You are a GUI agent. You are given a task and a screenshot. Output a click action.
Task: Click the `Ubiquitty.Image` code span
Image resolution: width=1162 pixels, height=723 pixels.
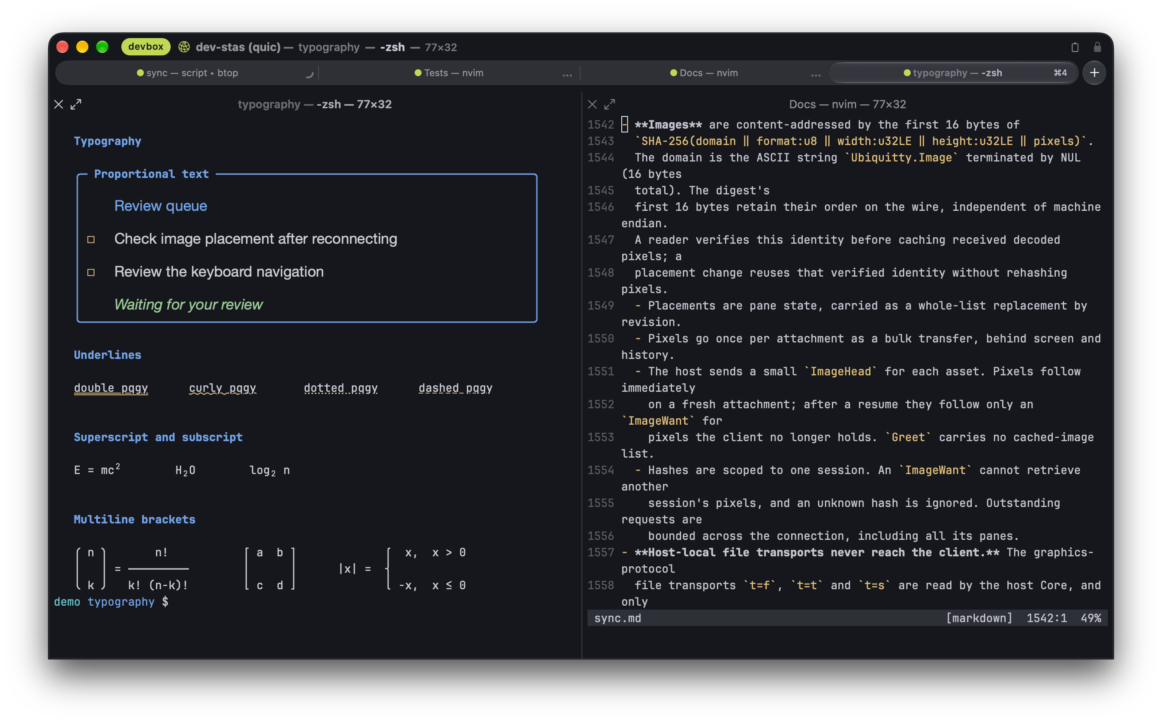click(x=901, y=158)
